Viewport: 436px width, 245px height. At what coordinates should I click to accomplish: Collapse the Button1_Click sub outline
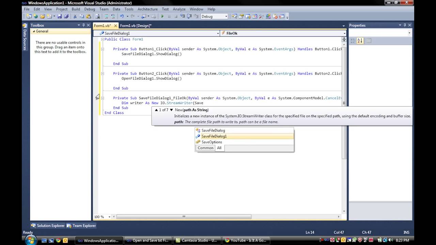102,49
